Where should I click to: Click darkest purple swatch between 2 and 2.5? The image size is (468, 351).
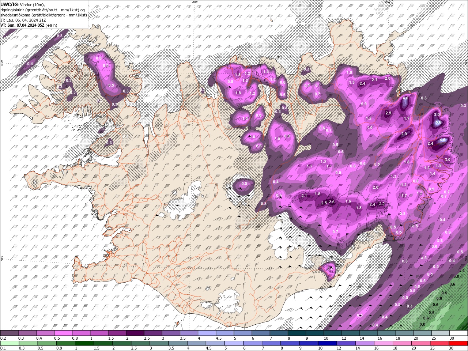point(135,333)
